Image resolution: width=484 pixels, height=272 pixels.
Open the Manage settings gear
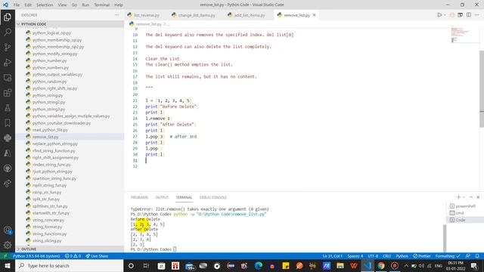pos(8,245)
